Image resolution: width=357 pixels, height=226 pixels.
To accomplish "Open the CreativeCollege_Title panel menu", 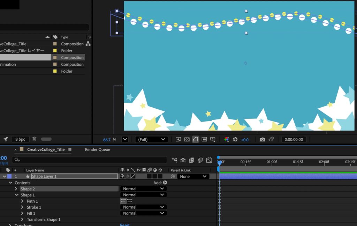I will (x=70, y=150).
